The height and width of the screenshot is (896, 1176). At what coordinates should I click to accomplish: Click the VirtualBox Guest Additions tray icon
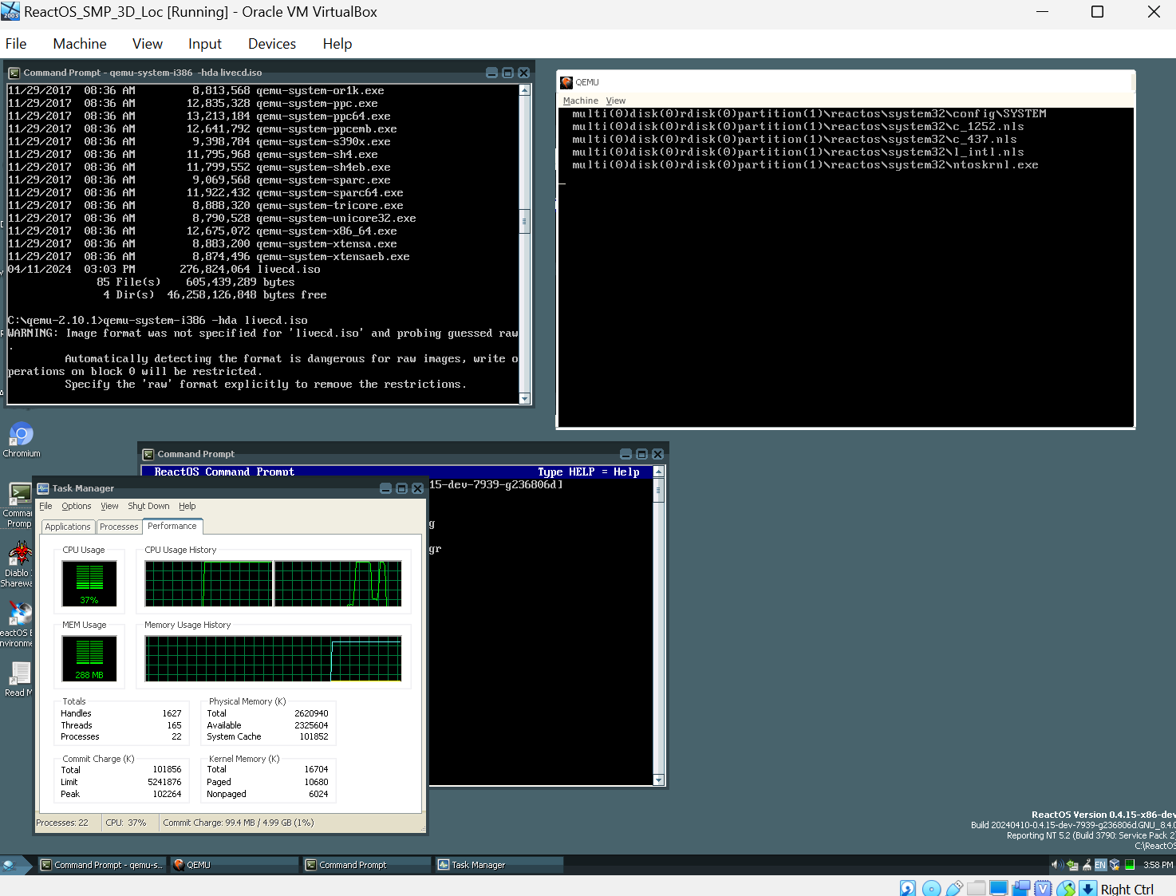click(x=1115, y=865)
